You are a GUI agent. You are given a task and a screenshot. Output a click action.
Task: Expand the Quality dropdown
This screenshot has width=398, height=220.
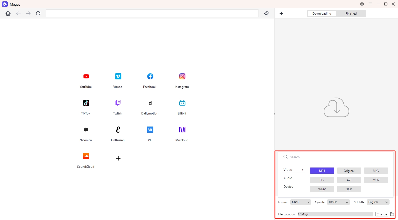[339, 202]
